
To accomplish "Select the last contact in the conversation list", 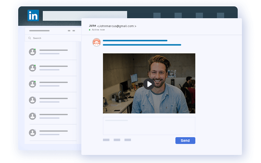I will coord(53,133).
